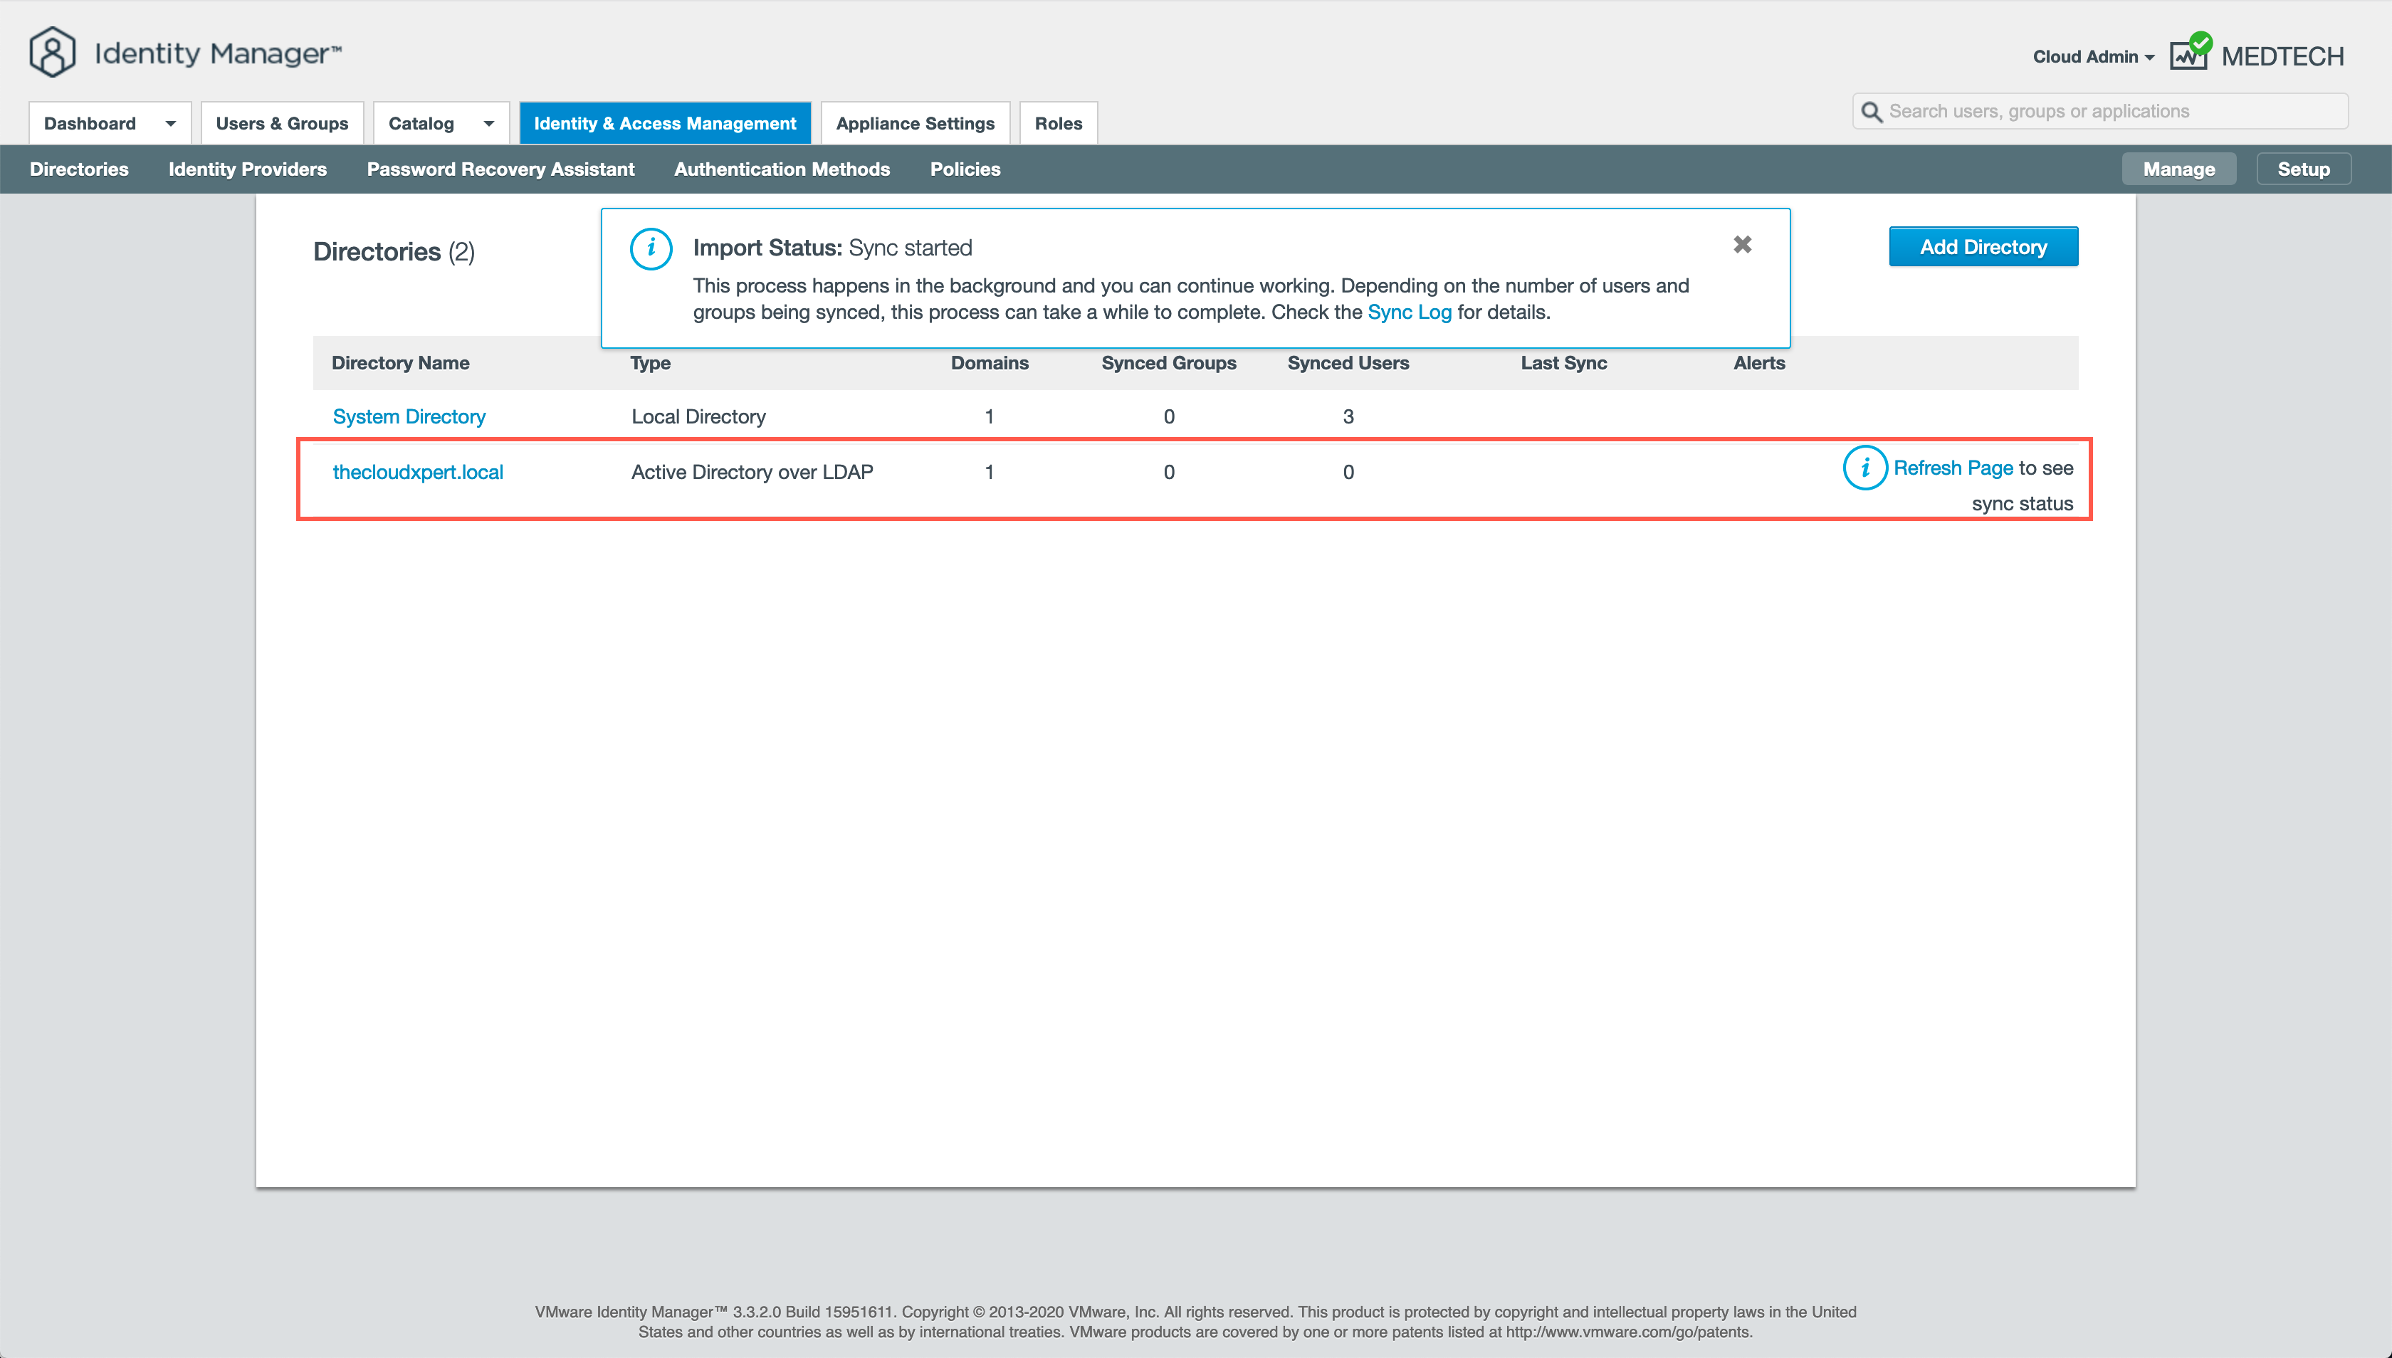Expand the Catalog dropdown arrow
Image resolution: width=2392 pixels, height=1358 pixels.
point(489,123)
